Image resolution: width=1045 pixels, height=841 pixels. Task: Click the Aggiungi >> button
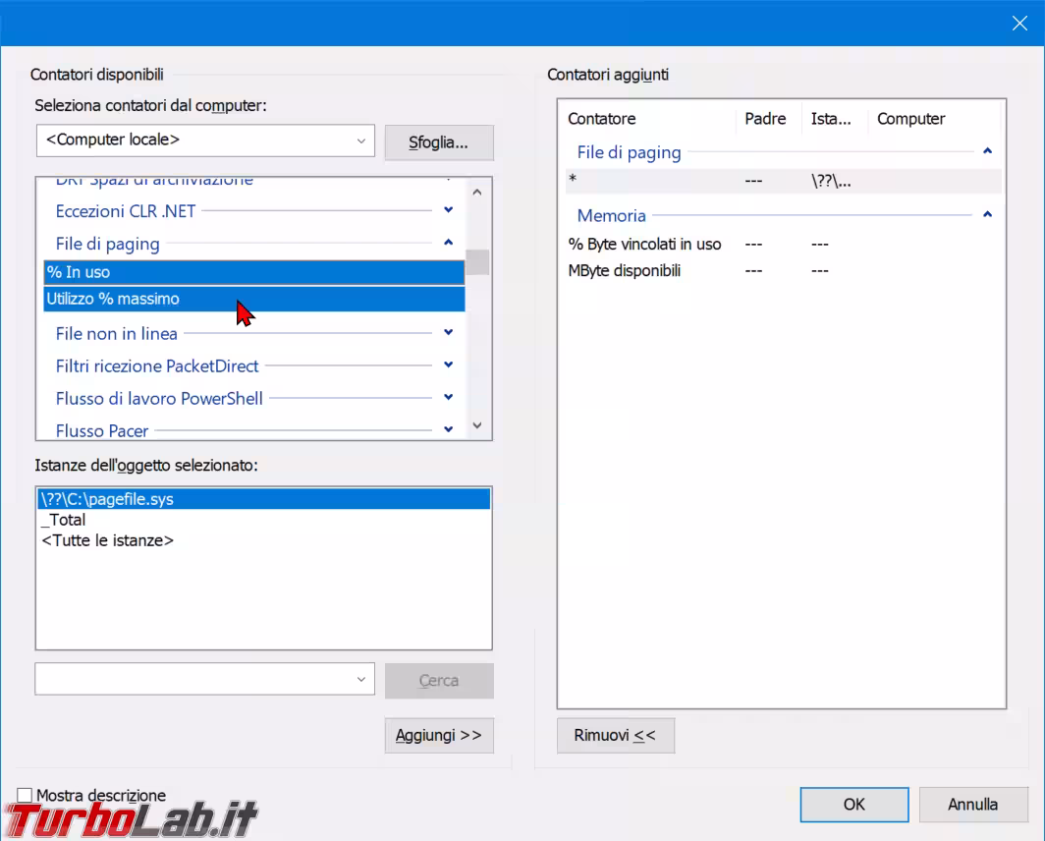(438, 735)
